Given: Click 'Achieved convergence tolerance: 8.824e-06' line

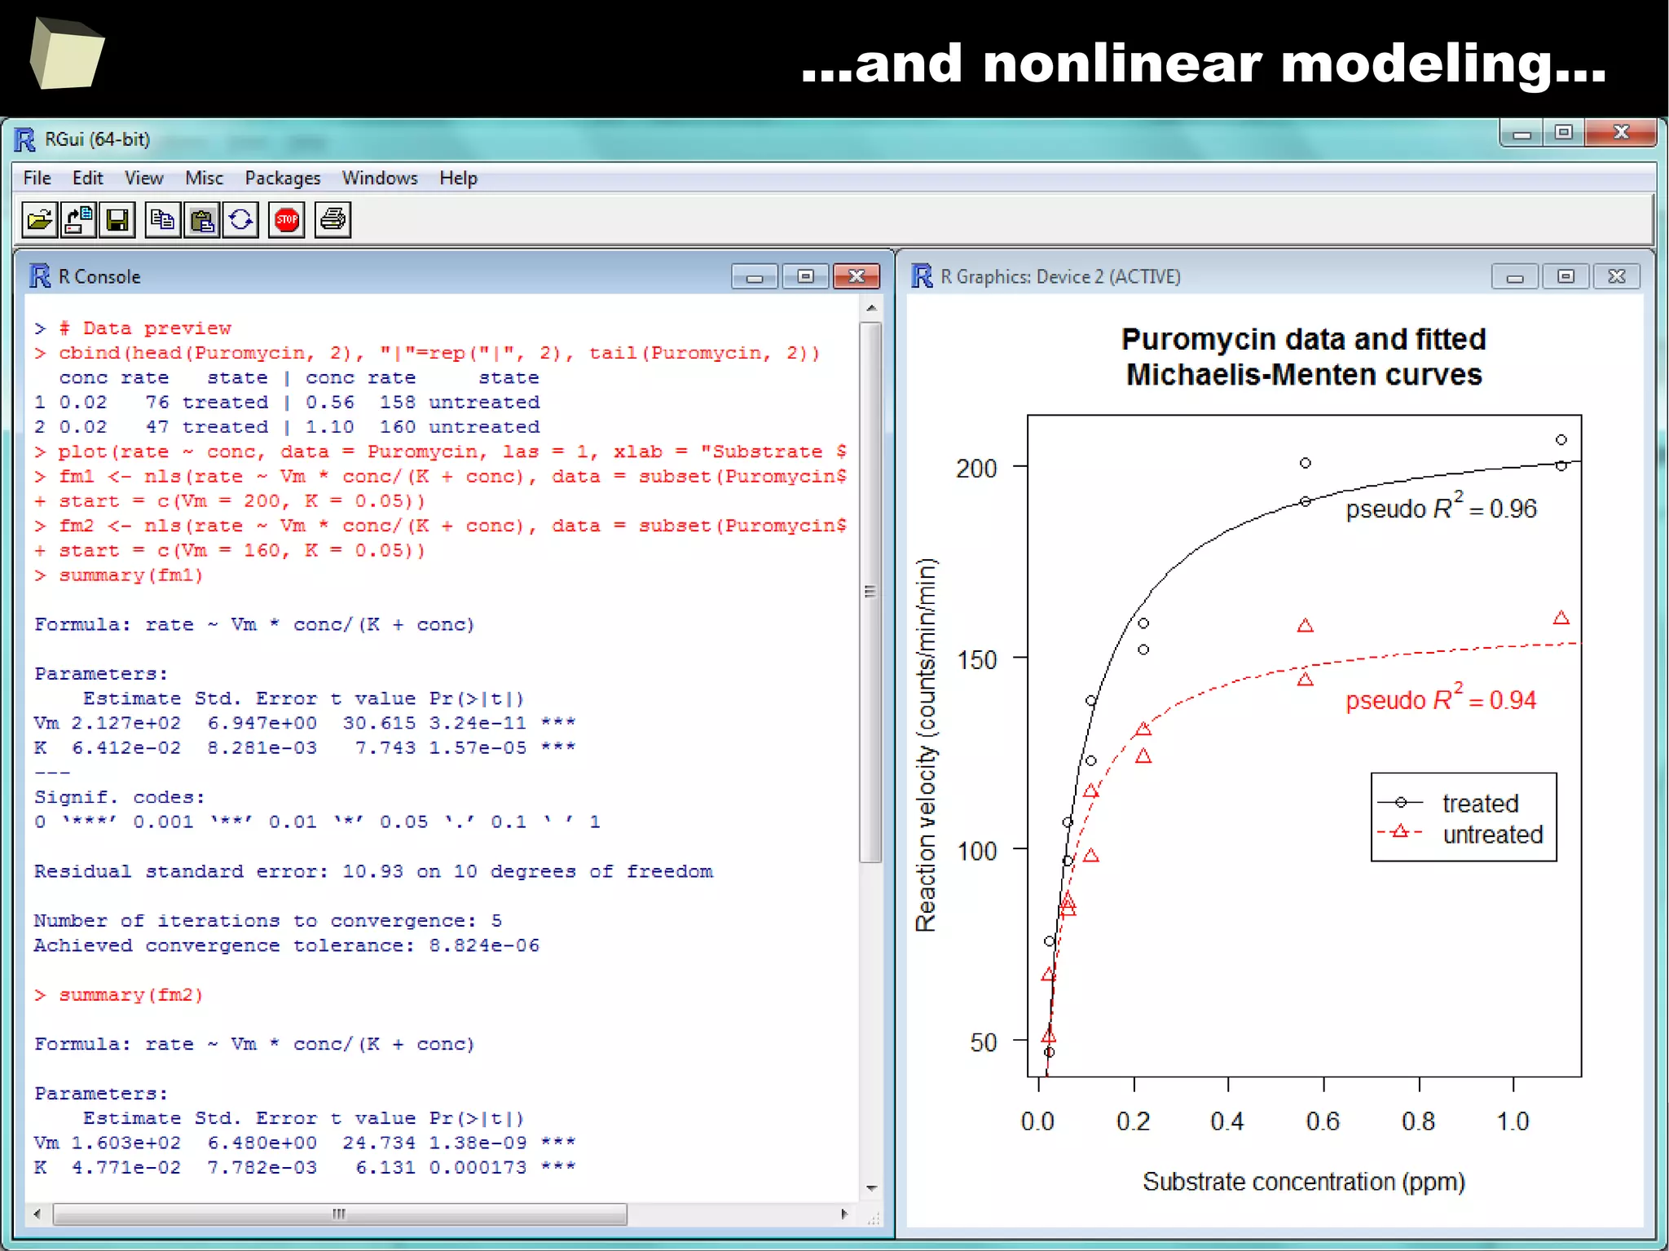Looking at the screenshot, I should tap(286, 945).
